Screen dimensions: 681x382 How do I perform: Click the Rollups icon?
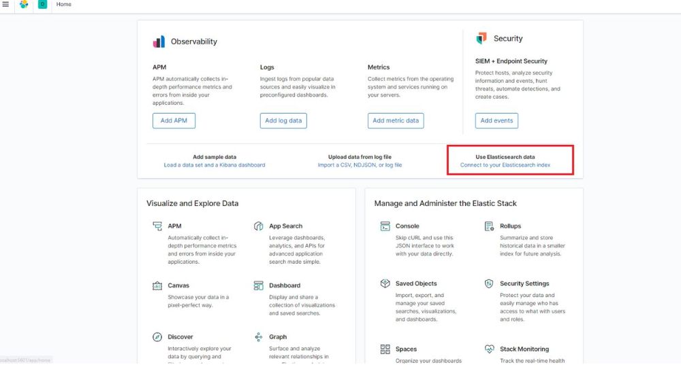click(x=489, y=226)
